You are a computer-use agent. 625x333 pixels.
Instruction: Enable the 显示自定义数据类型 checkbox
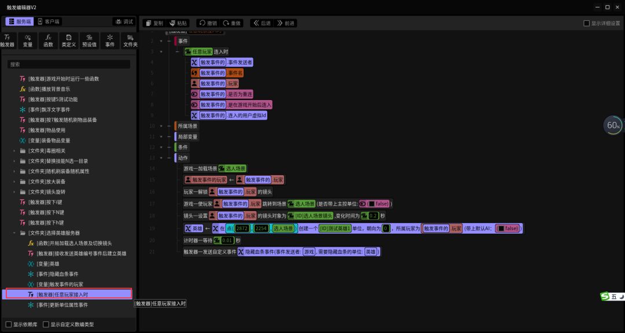coord(46,324)
